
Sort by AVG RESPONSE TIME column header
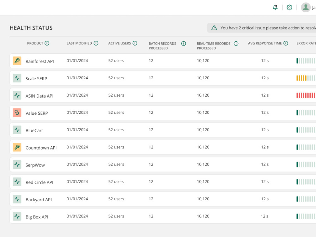pos(265,43)
